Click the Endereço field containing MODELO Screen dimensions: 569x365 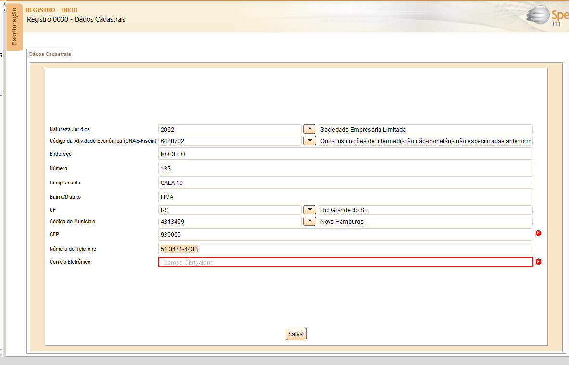pyautogui.click(x=345, y=154)
